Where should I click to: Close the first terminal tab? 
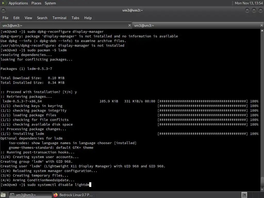pyautogui.click(x=129, y=25)
